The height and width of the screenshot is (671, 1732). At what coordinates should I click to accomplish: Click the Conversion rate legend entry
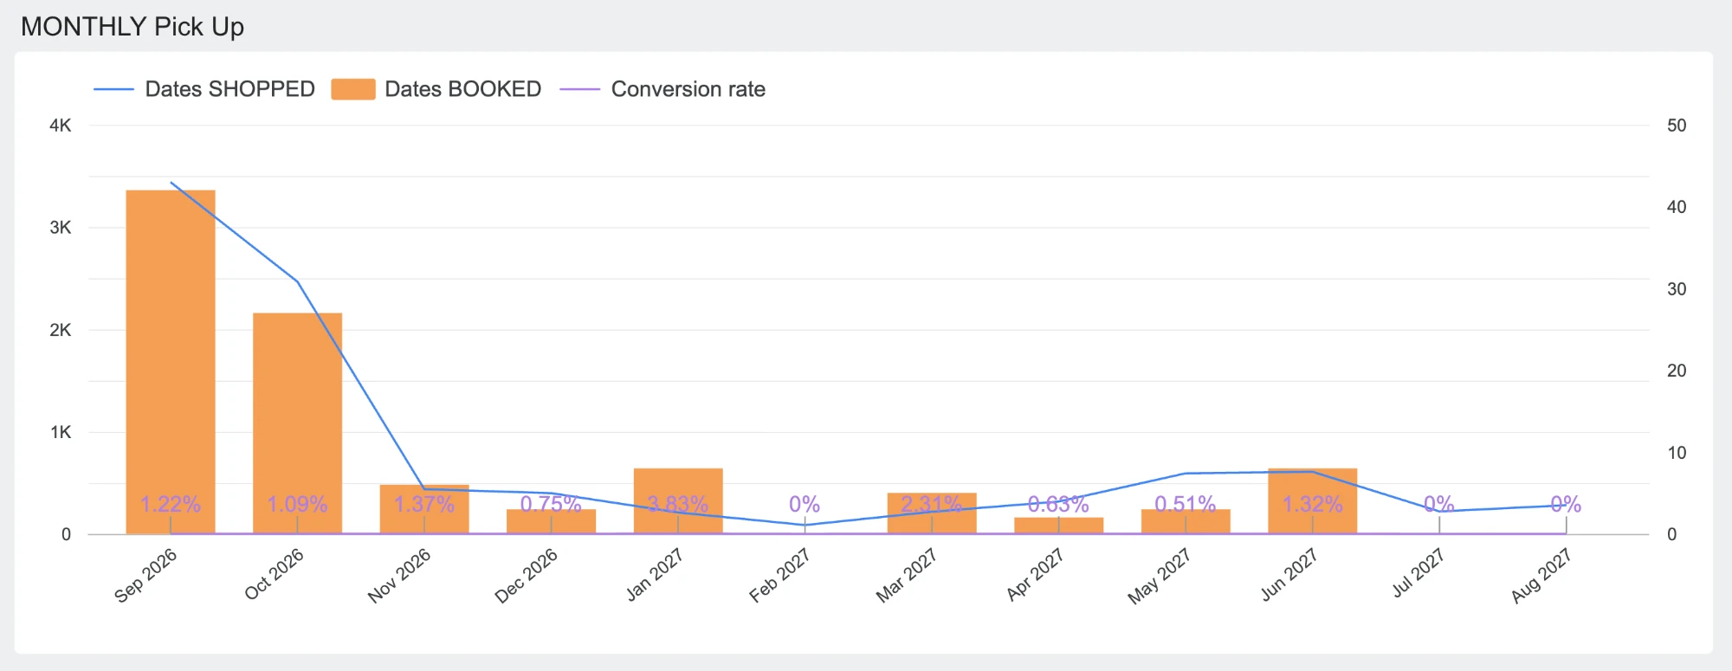tap(662, 89)
